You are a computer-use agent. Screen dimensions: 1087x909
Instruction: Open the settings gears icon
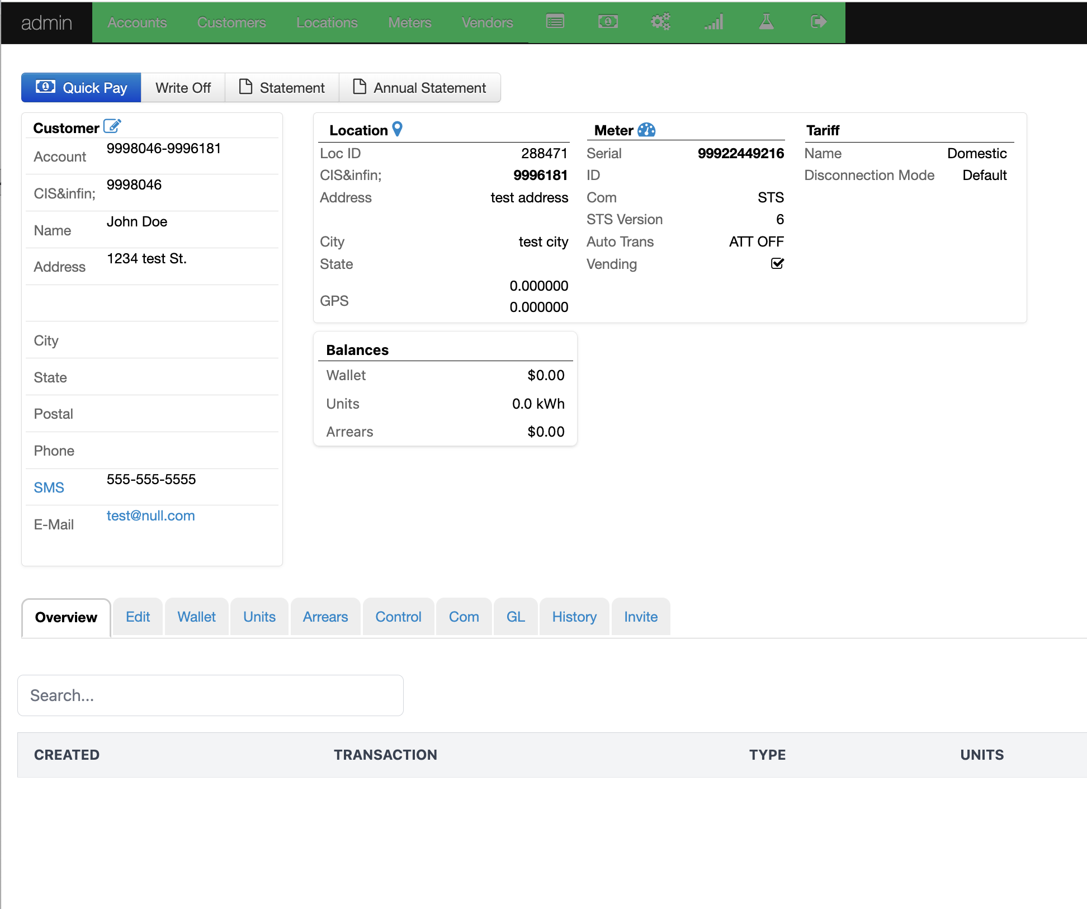(x=660, y=22)
